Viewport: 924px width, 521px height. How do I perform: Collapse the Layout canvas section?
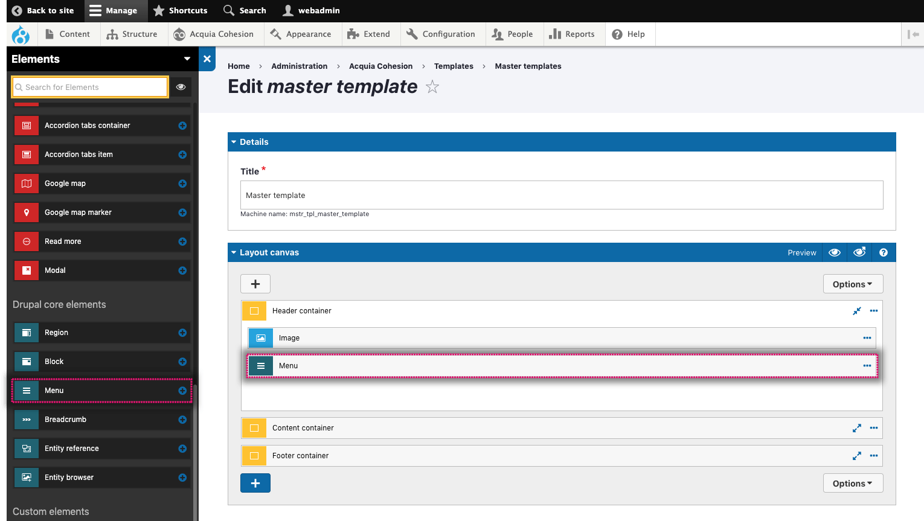coord(234,252)
